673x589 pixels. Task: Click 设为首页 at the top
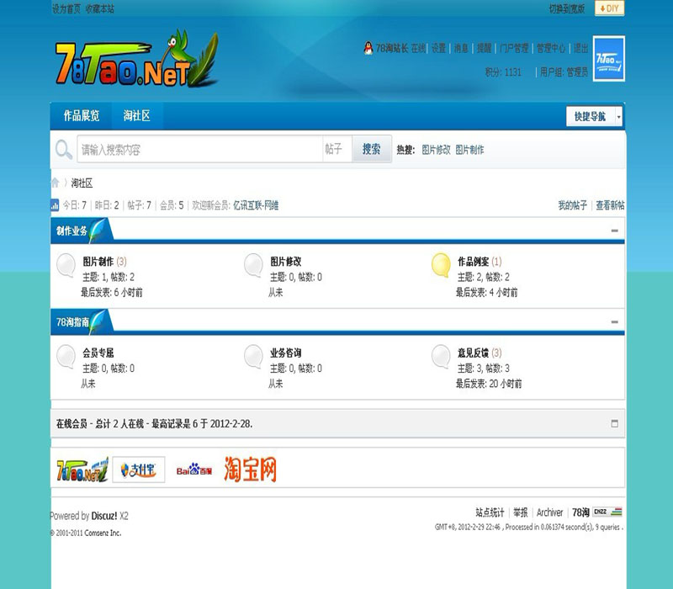click(x=66, y=8)
